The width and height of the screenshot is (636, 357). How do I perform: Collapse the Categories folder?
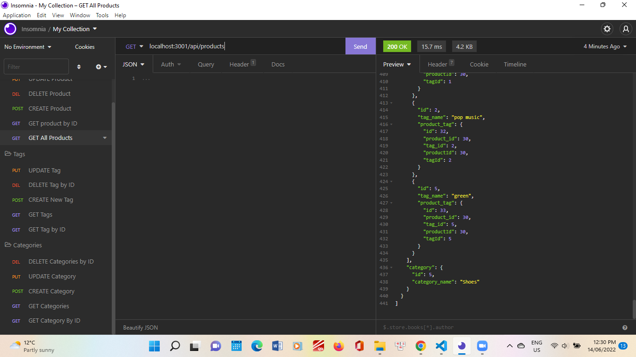[23, 245]
